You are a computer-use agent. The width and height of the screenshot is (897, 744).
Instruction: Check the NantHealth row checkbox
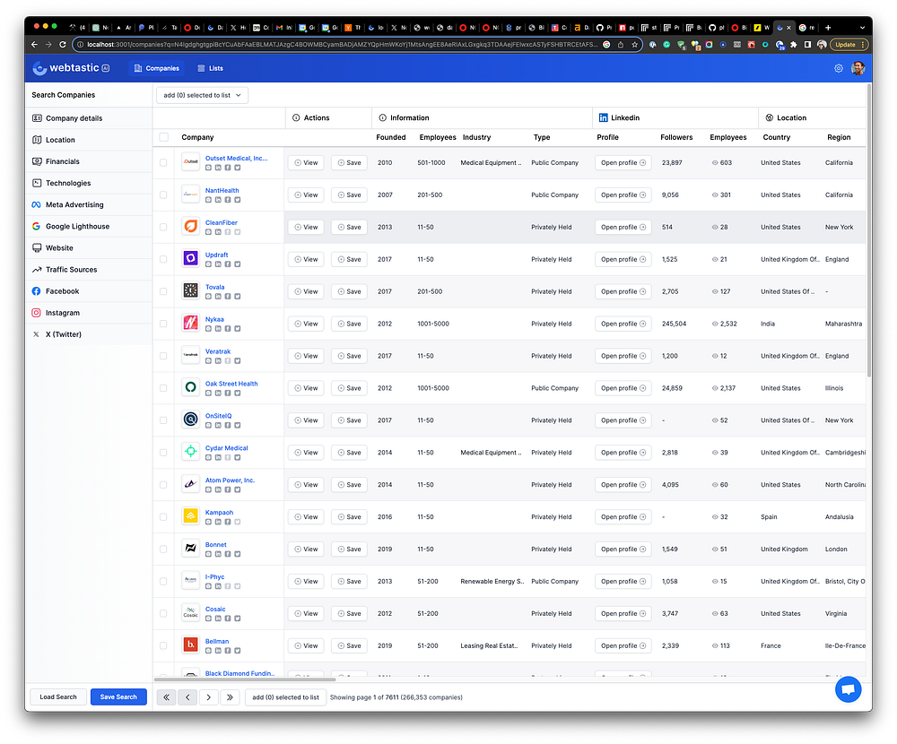[x=163, y=195]
